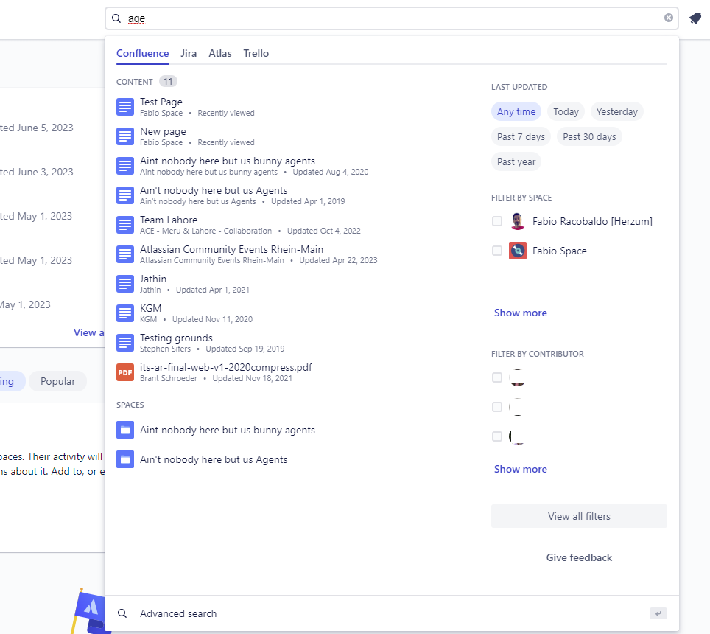Select the Today filter
Image resolution: width=710 pixels, height=634 pixels.
pos(566,111)
